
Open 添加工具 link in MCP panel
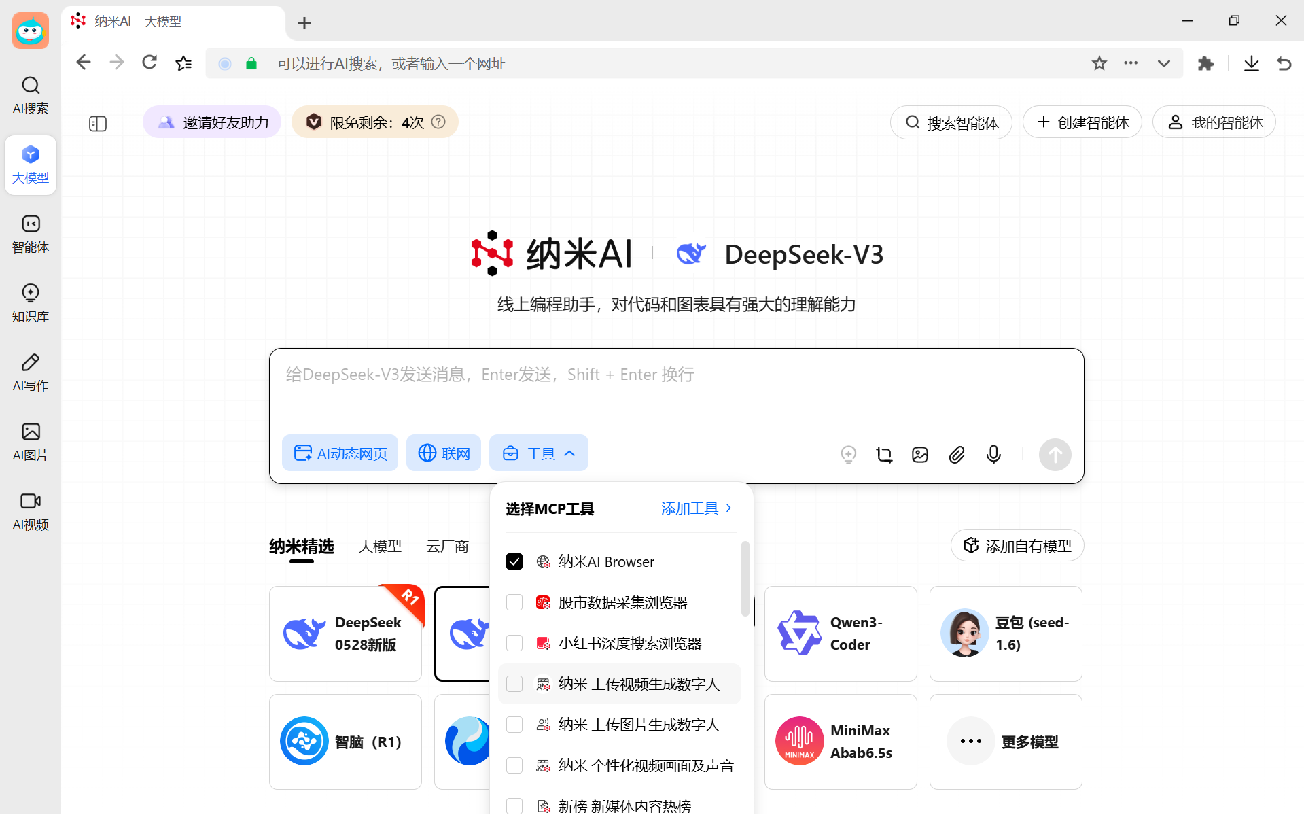(x=697, y=508)
